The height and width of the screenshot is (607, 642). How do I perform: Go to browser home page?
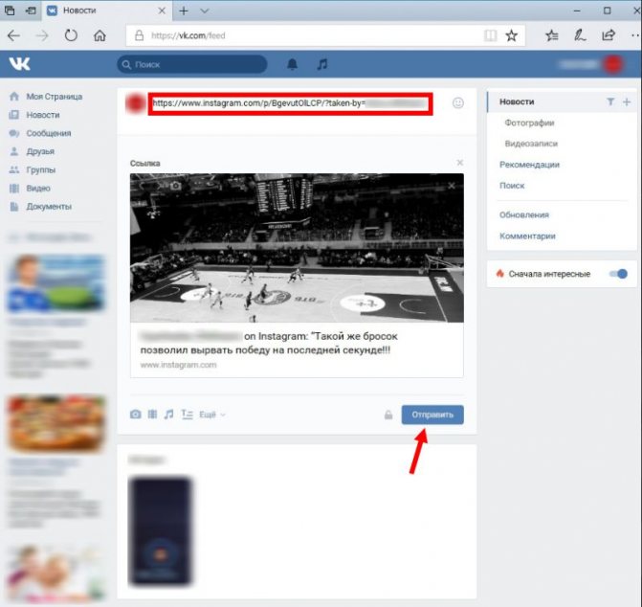[x=100, y=35]
